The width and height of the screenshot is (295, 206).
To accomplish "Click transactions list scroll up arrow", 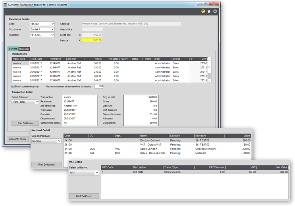I will [209, 59].
